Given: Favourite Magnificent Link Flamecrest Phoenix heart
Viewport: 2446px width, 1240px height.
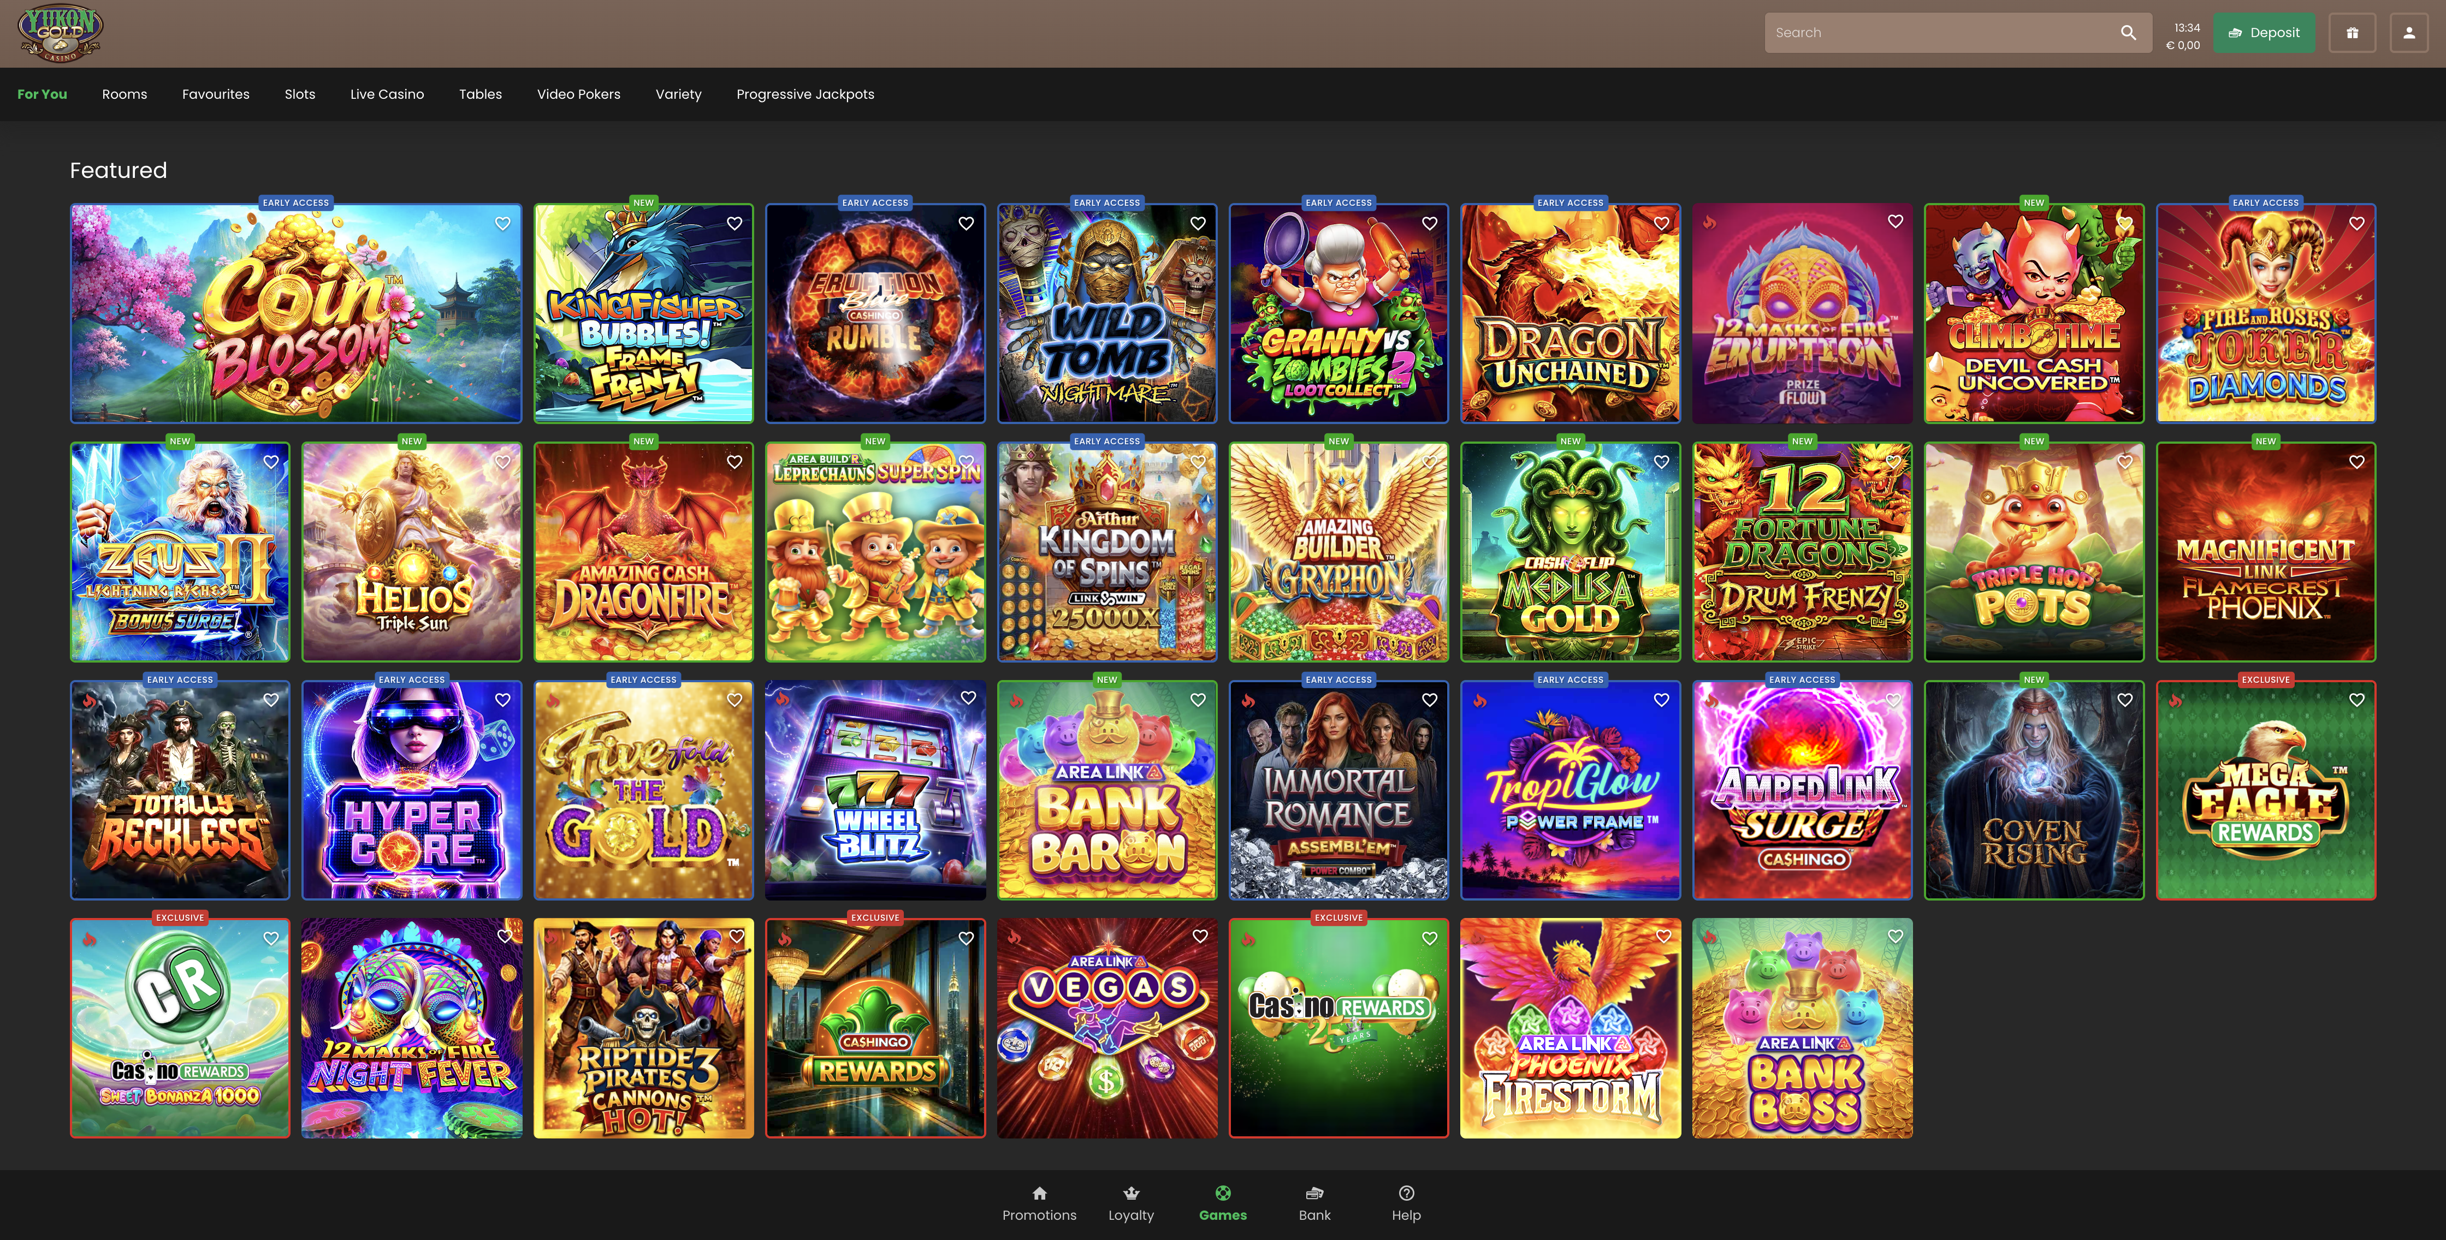Looking at the screenshot, I should pos(2356,461).
